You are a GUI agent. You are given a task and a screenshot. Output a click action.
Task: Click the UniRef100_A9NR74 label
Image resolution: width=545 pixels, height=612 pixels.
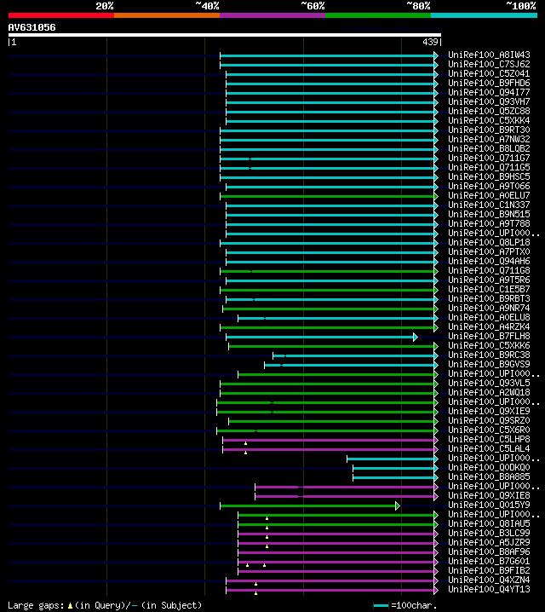[489, 308]
